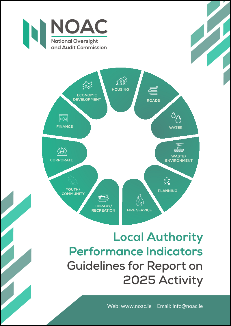Image resolution: width=231 pixels, height=326 pixels.
Task: Click the WATER segment label
Action: pos(176,128)
